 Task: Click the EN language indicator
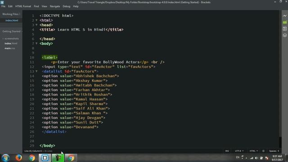[x=238, y=157]
